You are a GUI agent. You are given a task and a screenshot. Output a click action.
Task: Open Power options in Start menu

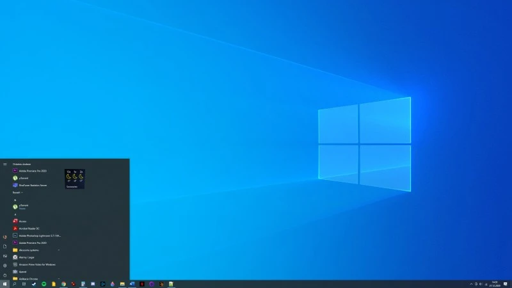(x=5, y=275)
